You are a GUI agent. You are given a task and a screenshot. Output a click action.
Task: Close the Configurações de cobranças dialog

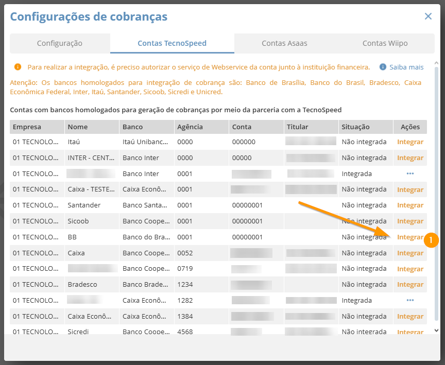click(x=428, y=16)
